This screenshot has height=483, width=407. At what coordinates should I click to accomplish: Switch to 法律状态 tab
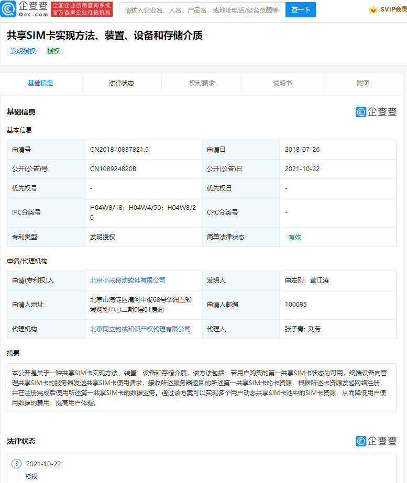[x=121, y=83]
